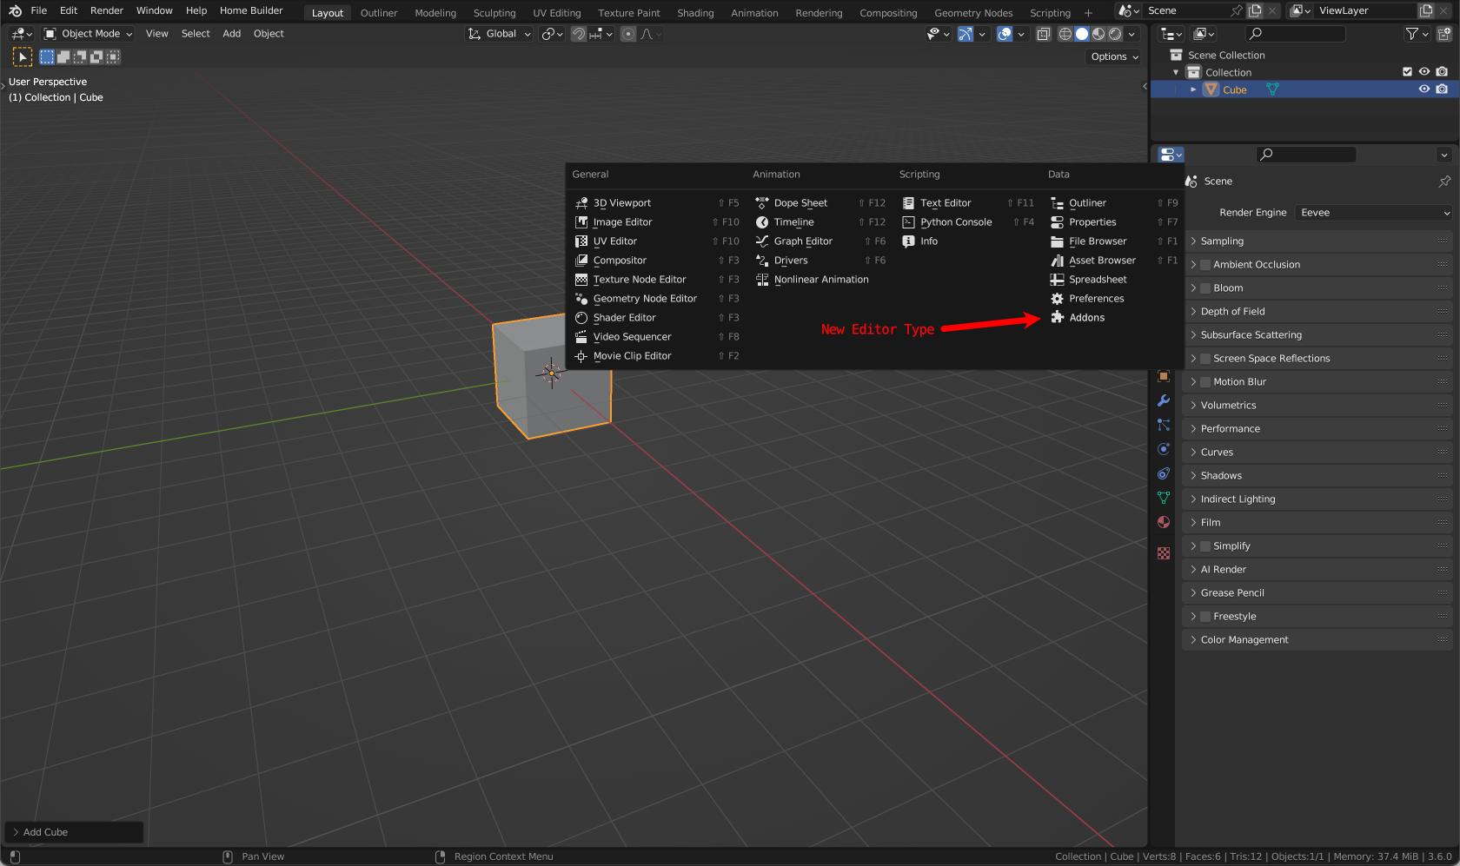This screenshot has width=1460, height=866.
Task: Expand the Cube tree item in outliner
Action: (1193, 89)
